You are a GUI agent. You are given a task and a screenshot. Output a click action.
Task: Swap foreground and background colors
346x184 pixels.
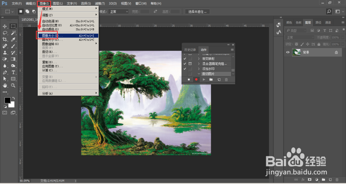click(x=14, y=98)
